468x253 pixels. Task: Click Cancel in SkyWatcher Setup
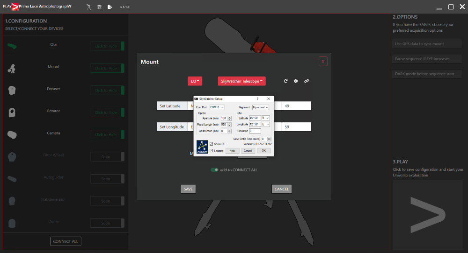248,151
